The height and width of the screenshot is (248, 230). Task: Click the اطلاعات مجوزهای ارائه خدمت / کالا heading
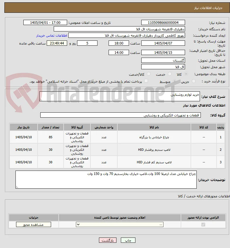(x=204, y=196)
